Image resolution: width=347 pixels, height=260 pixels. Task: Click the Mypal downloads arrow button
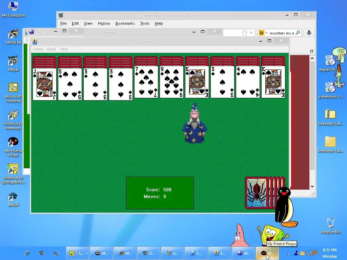[x=309, y=33]
